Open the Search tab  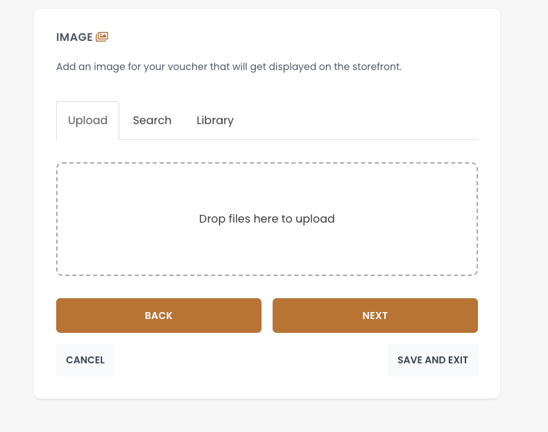152,121
